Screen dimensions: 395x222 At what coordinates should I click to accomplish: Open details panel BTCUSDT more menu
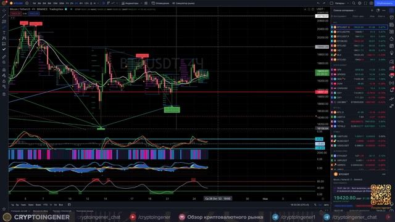[384, 174]
